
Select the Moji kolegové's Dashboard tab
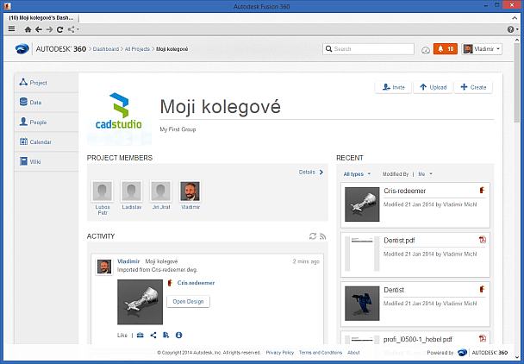pyautogui.click(x=41, y=18)
